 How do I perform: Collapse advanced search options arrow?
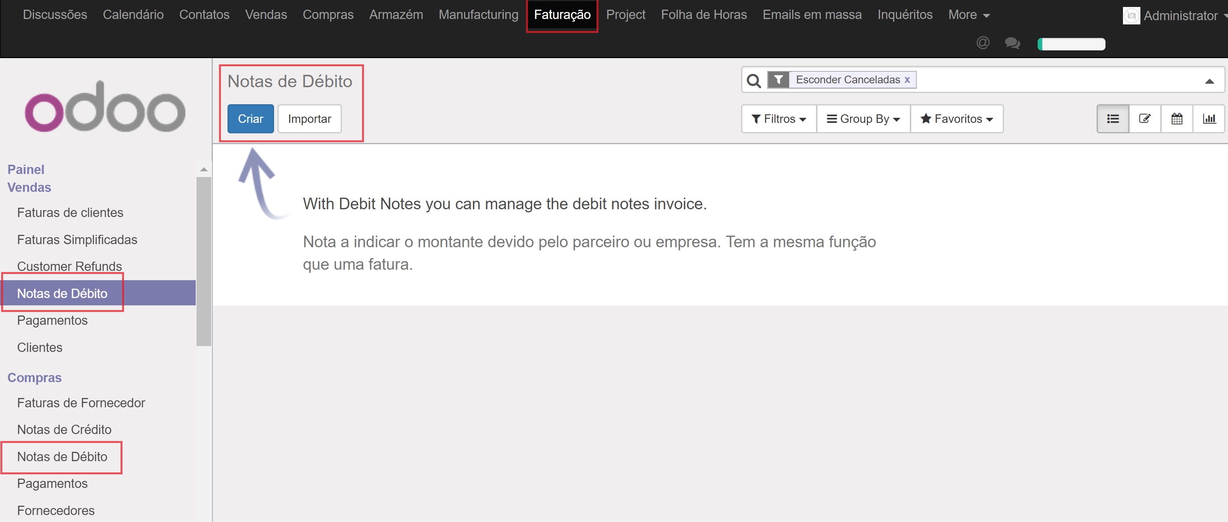coord(1209,81)
